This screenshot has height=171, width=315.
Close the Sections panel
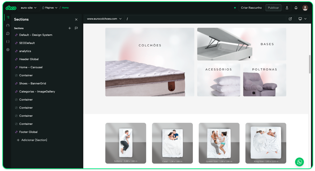(x=76, y=19)
